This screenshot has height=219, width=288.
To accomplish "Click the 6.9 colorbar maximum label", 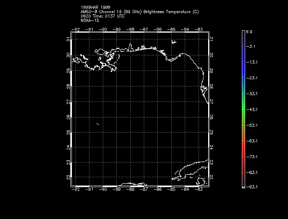I will click(x=249, y=31).
